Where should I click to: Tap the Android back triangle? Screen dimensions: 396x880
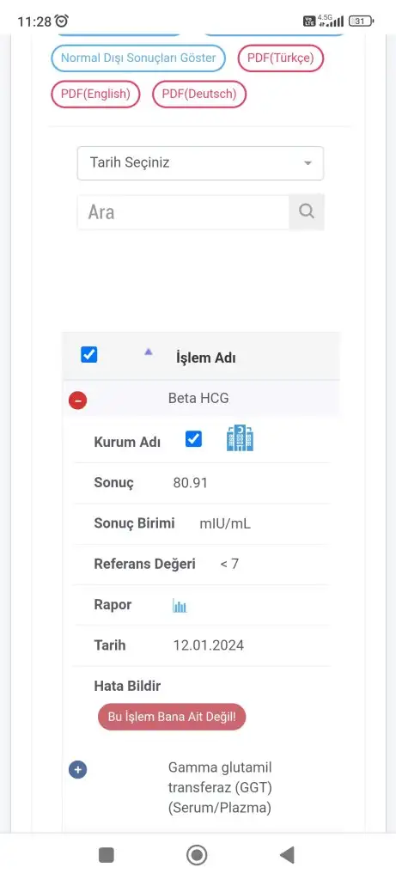pyautogui.click(x=287, y=855)
